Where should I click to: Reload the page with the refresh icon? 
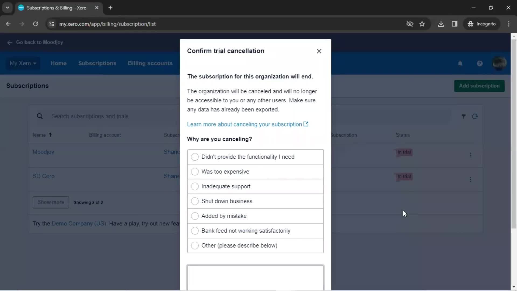click(x=35, y=24)
